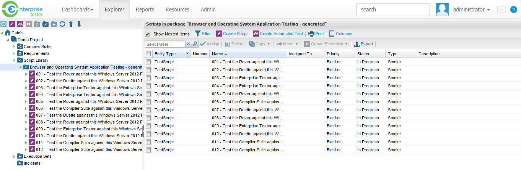Click the refresh icon in tree toolbar
Viewport: 521px width, 170px height.
tap(62, 24)
